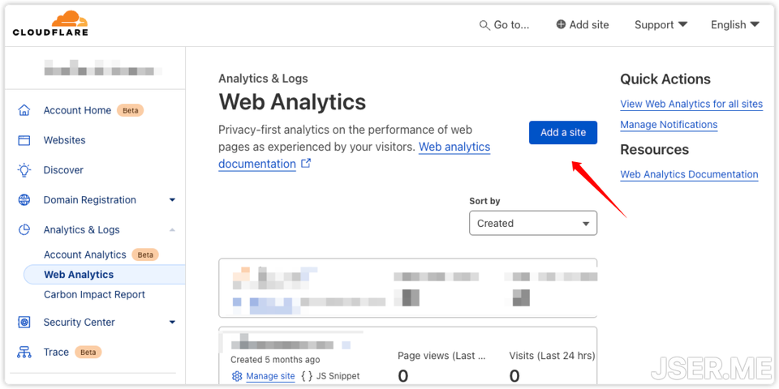Click the Analytics & Logs pie chart icon
Viewport: 779px width, 389px height.
(24, 230)
